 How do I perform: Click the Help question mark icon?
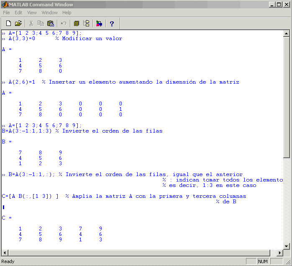[112, 23]
